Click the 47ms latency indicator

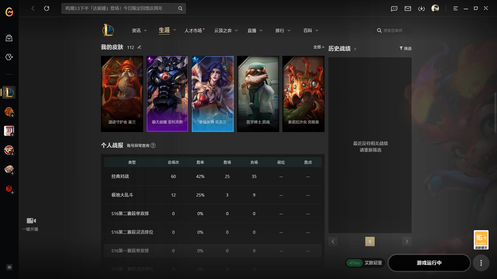click(354, 263)
